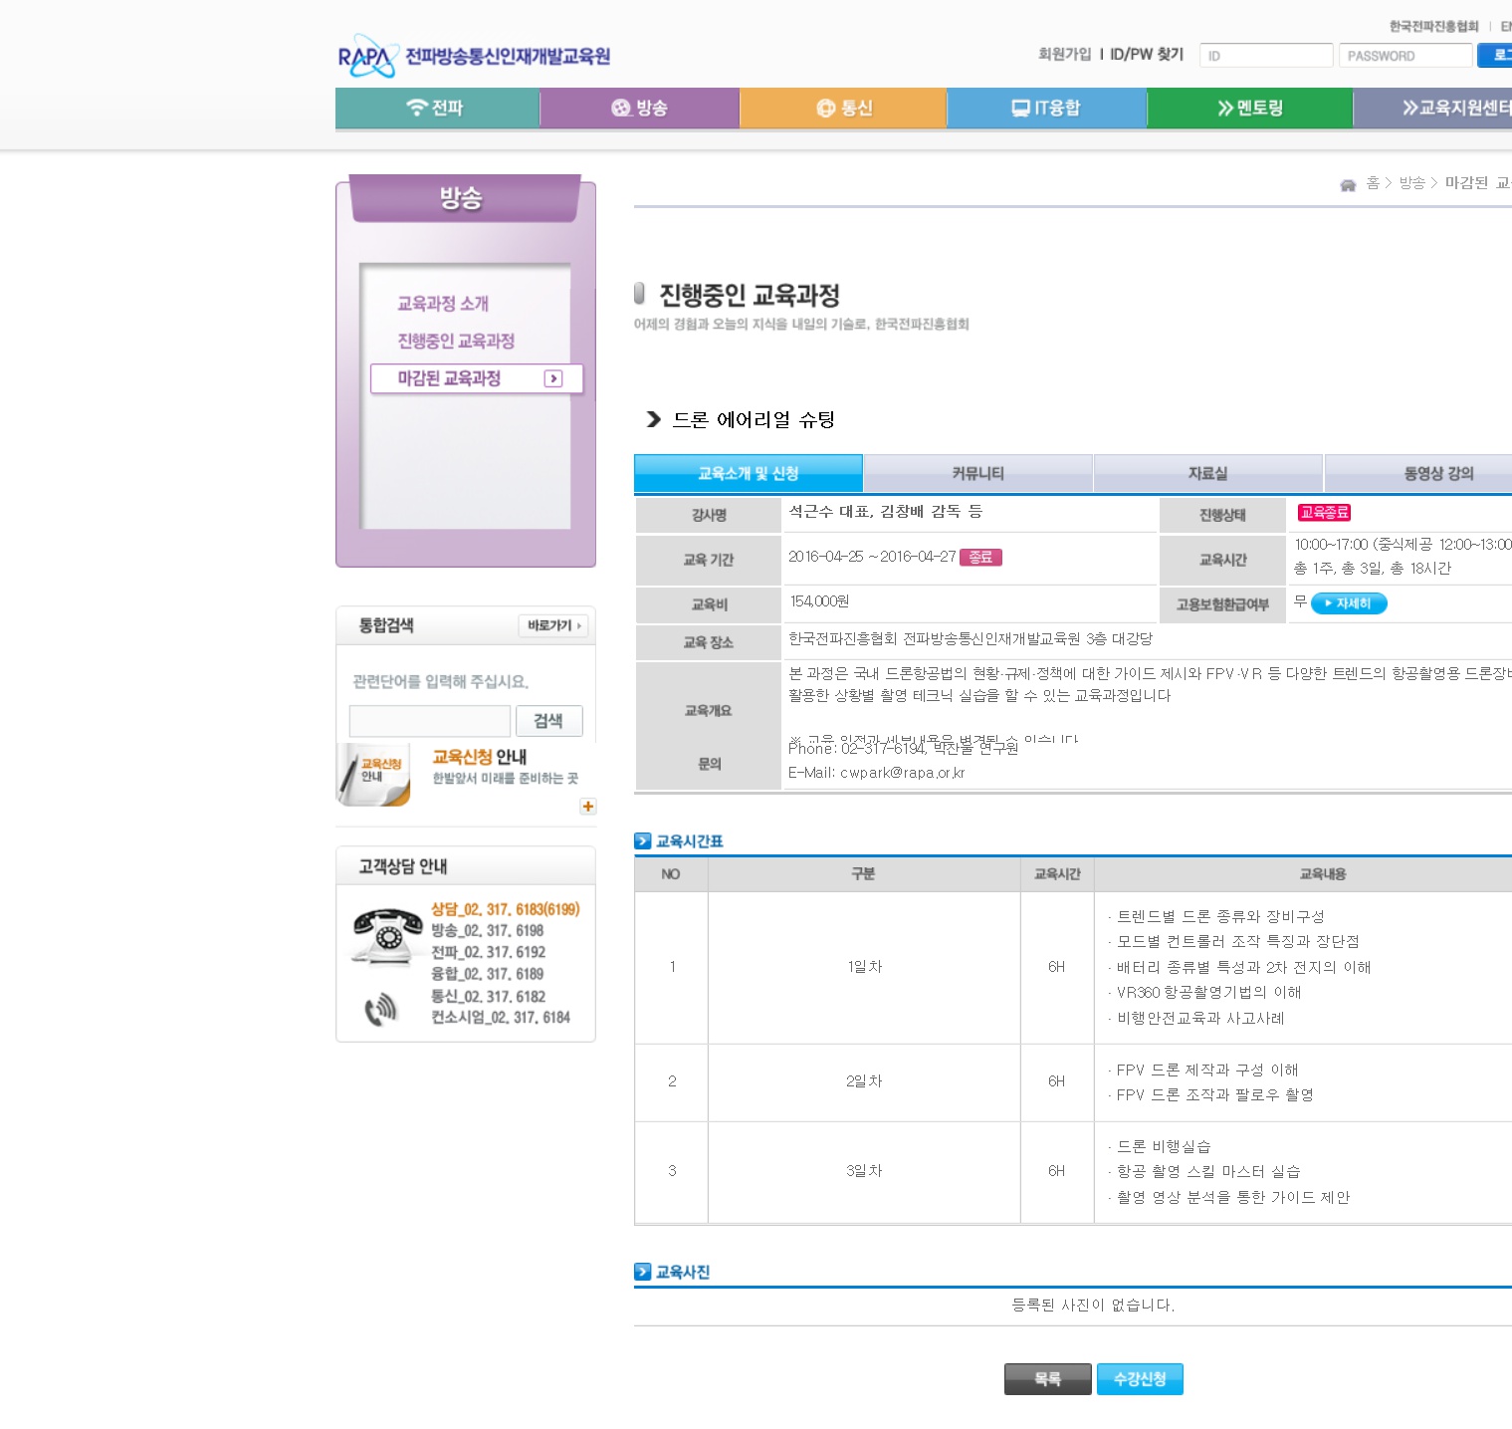Click the telephone icon in 고객상담 안내

[387, 935]
